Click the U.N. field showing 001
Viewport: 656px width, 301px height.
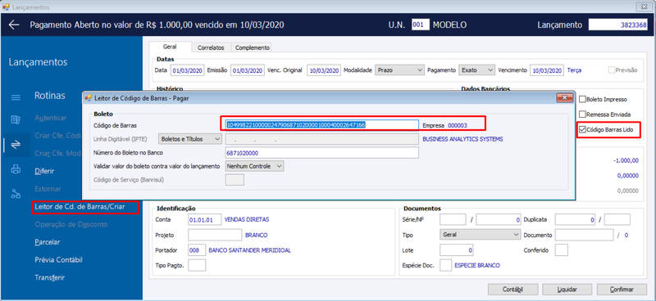pos(420,25)
